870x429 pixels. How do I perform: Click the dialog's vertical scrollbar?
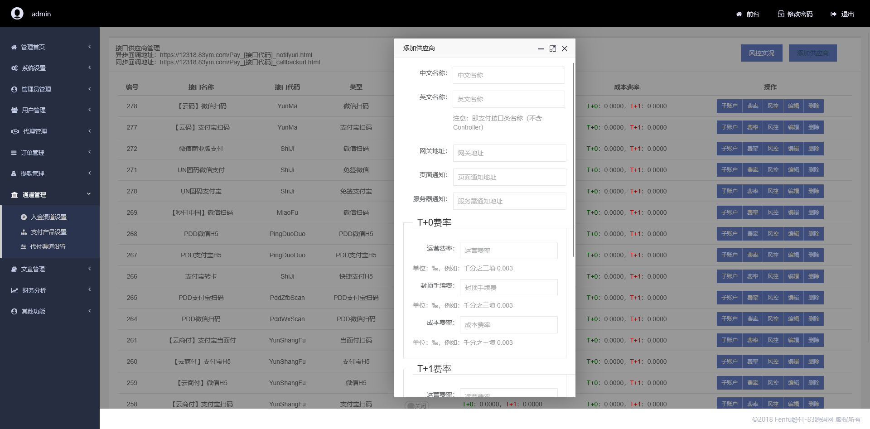coord(574,159)
